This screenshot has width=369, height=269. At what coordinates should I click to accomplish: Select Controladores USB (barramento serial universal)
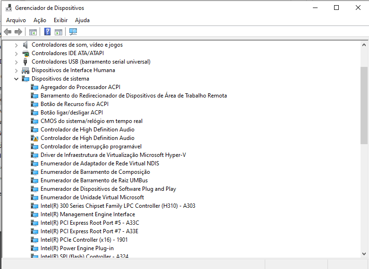click(x=91, y=62)
